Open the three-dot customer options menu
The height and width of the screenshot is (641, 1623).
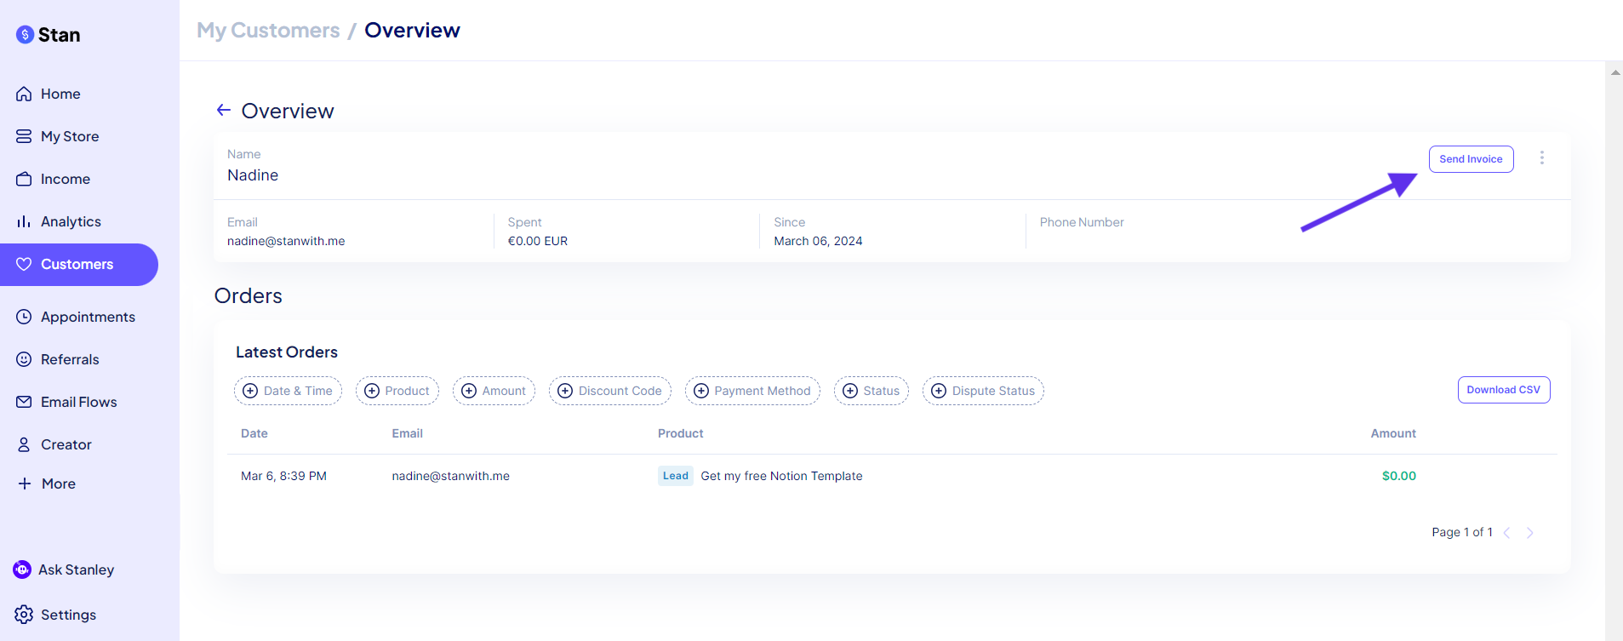tap(1541, 158)
